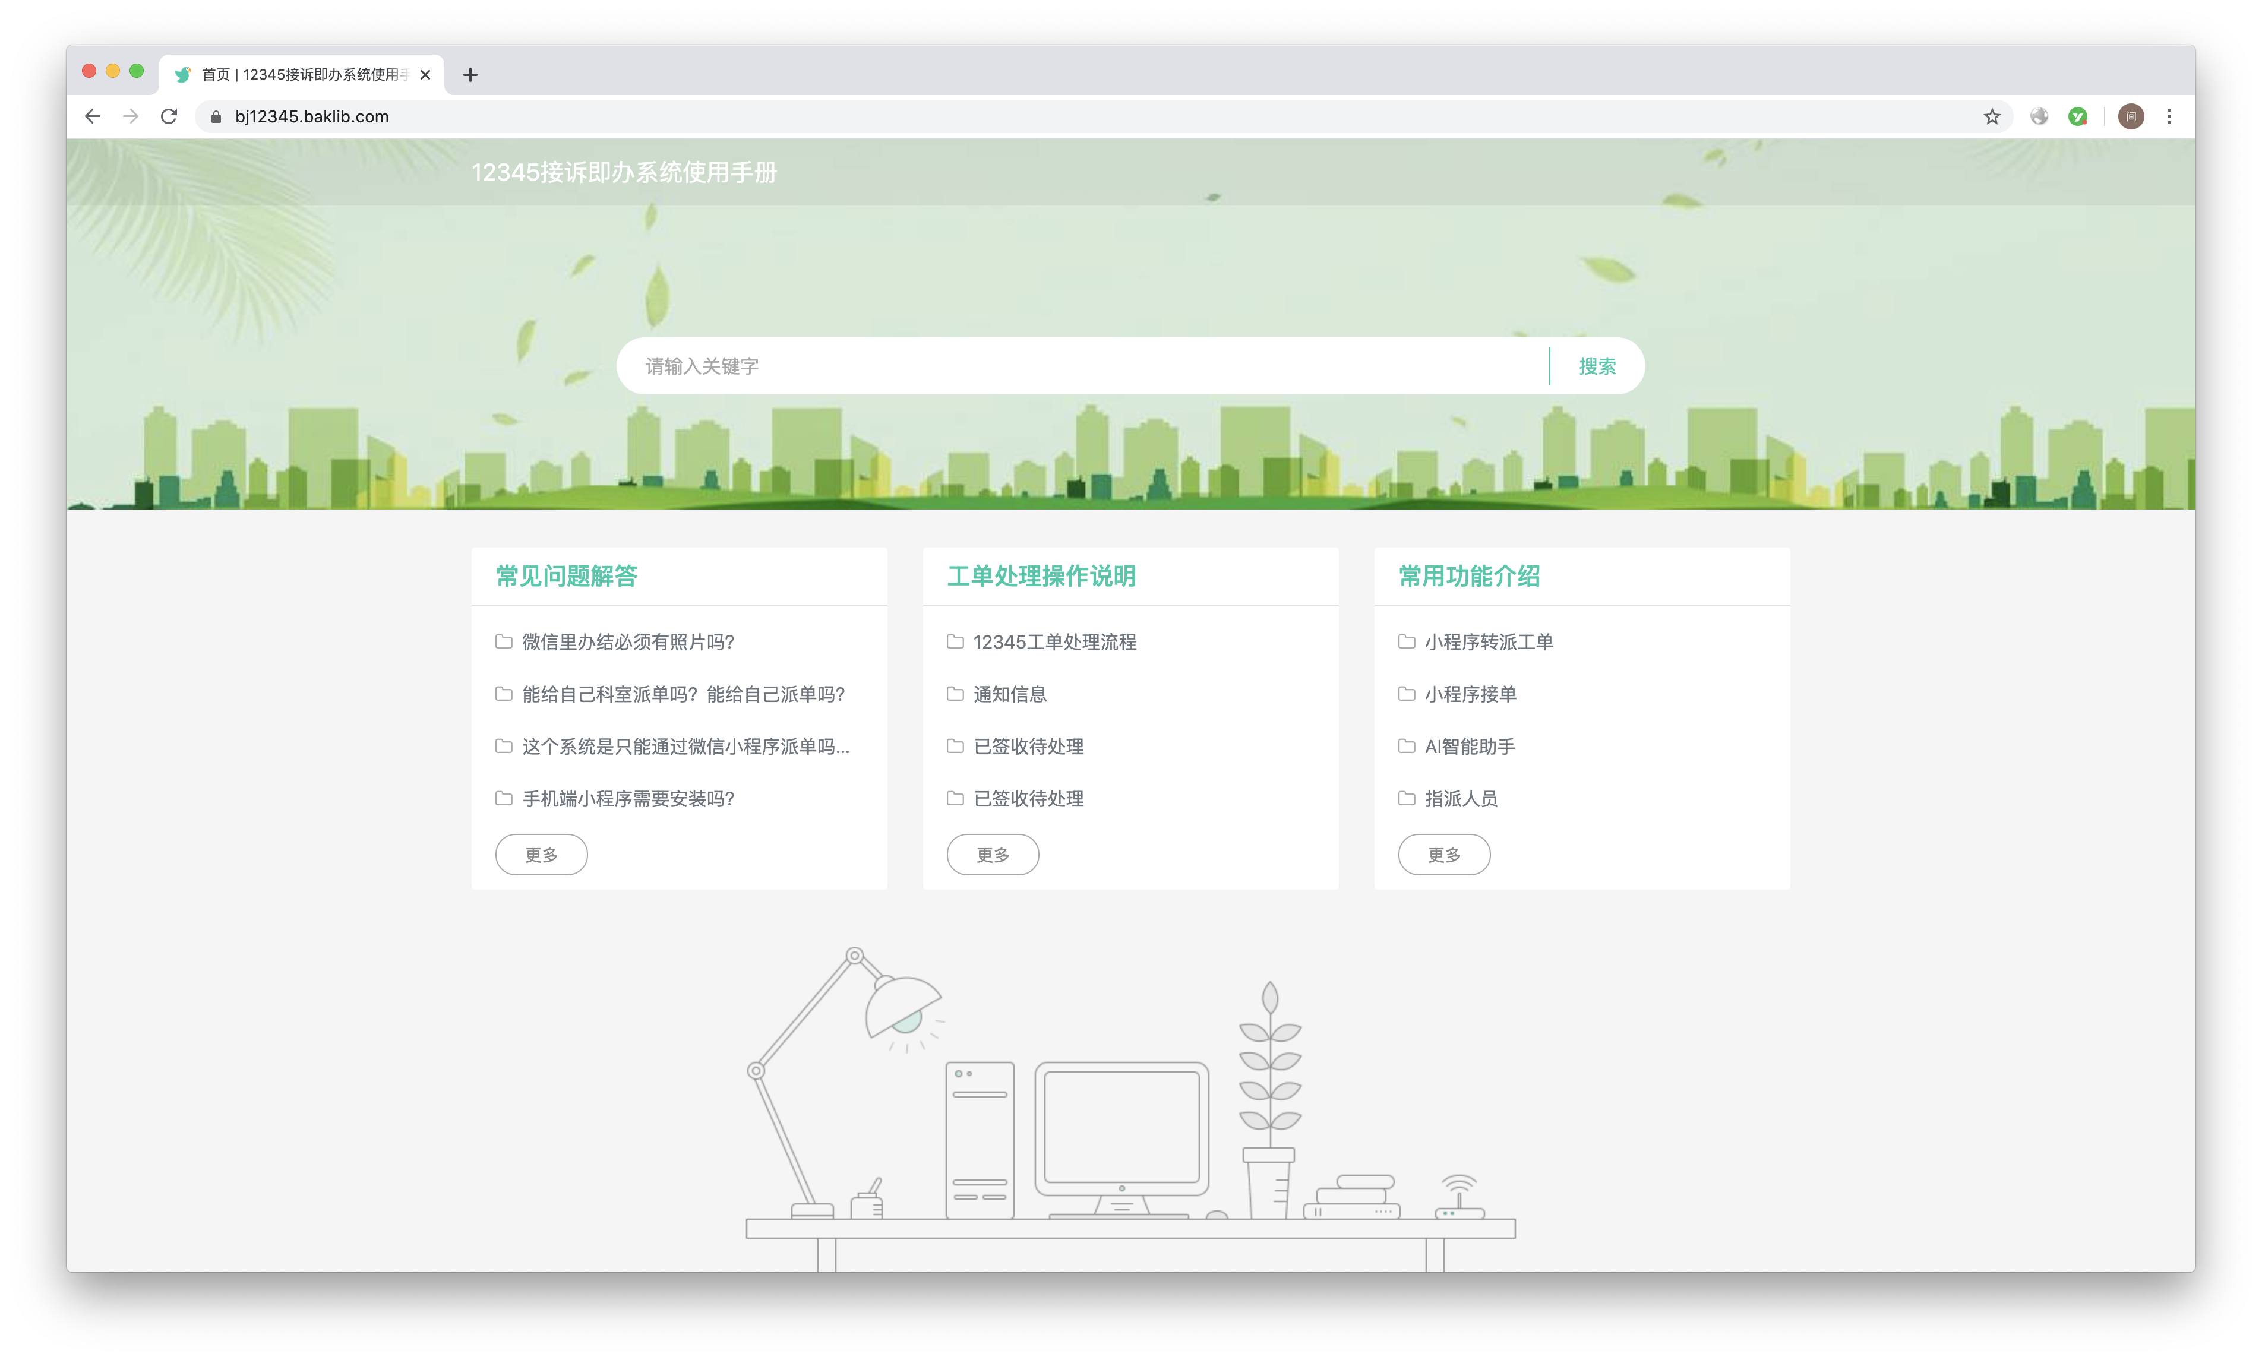Open the AI智能助手 article

point(1469,747)
